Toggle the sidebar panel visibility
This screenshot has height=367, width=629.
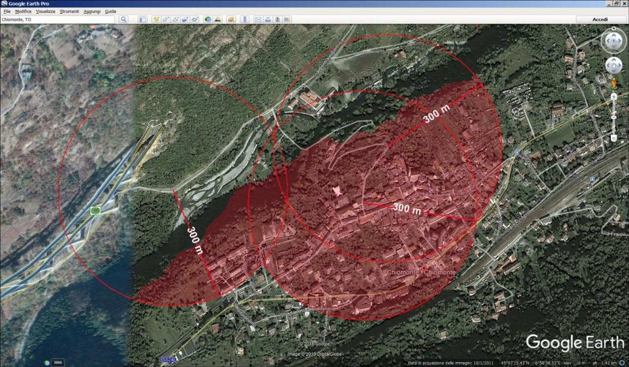[x=142, y=20]
